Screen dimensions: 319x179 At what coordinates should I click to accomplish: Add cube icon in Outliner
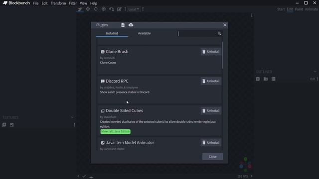[258, 79]
